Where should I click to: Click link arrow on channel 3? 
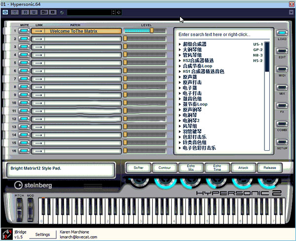[x=38, y=47]
